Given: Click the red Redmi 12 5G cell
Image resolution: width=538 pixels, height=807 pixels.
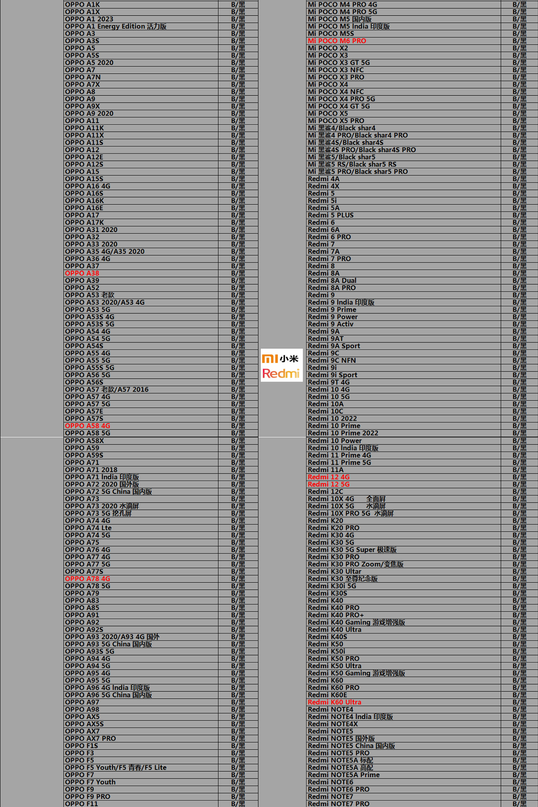Looking at the screenshot, I should coord(403,484).
